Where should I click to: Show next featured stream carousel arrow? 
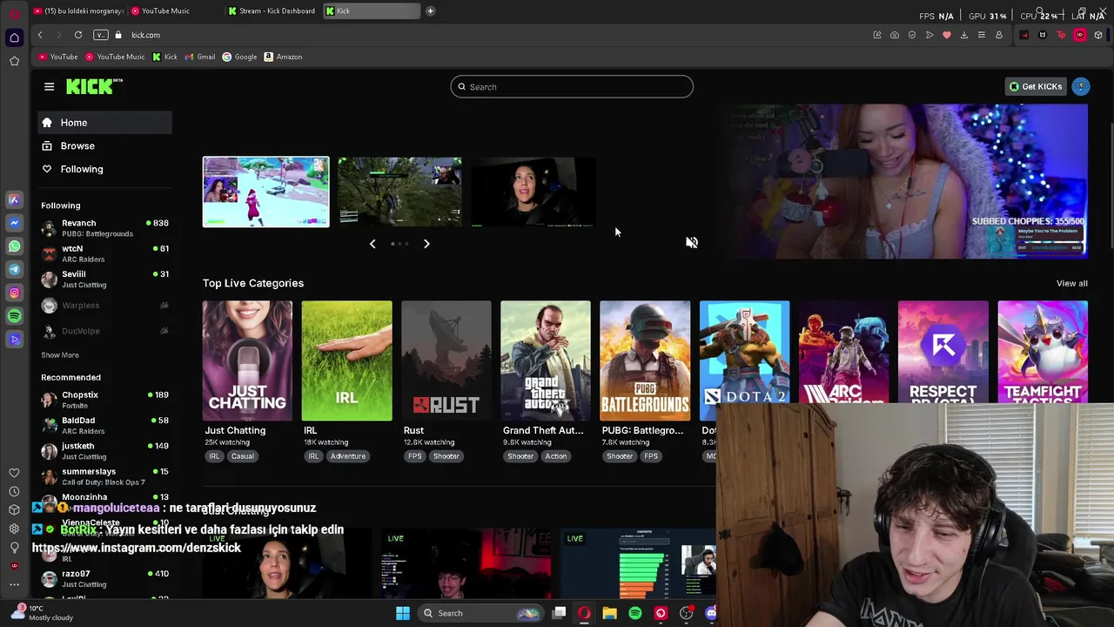(426, 244)
